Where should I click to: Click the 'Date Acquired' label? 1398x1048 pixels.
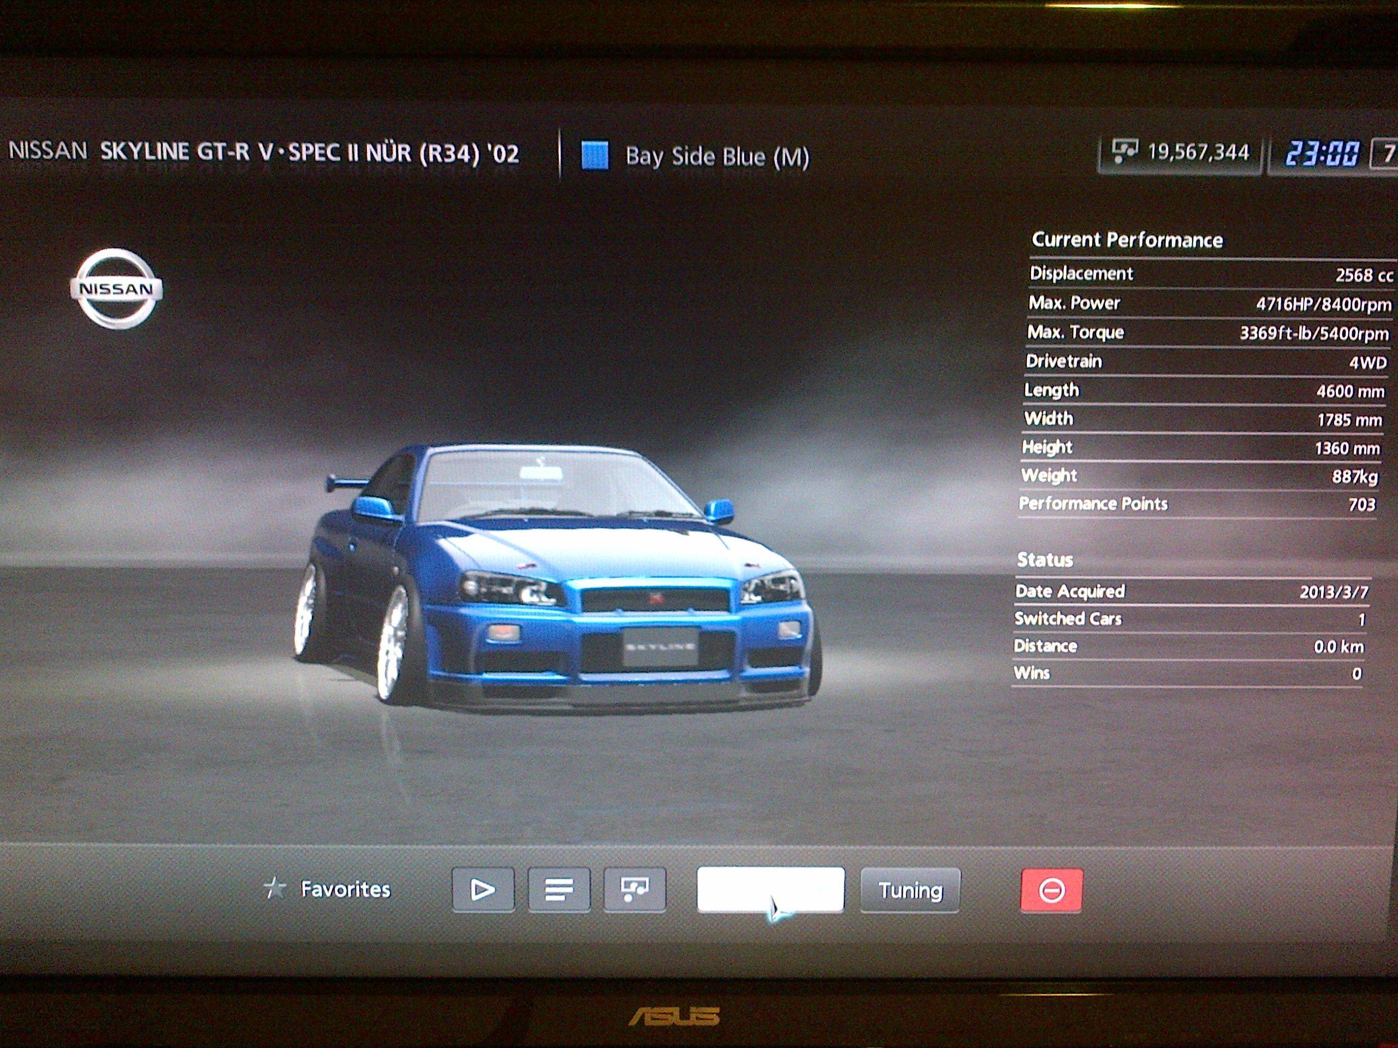pos(1070,591)
